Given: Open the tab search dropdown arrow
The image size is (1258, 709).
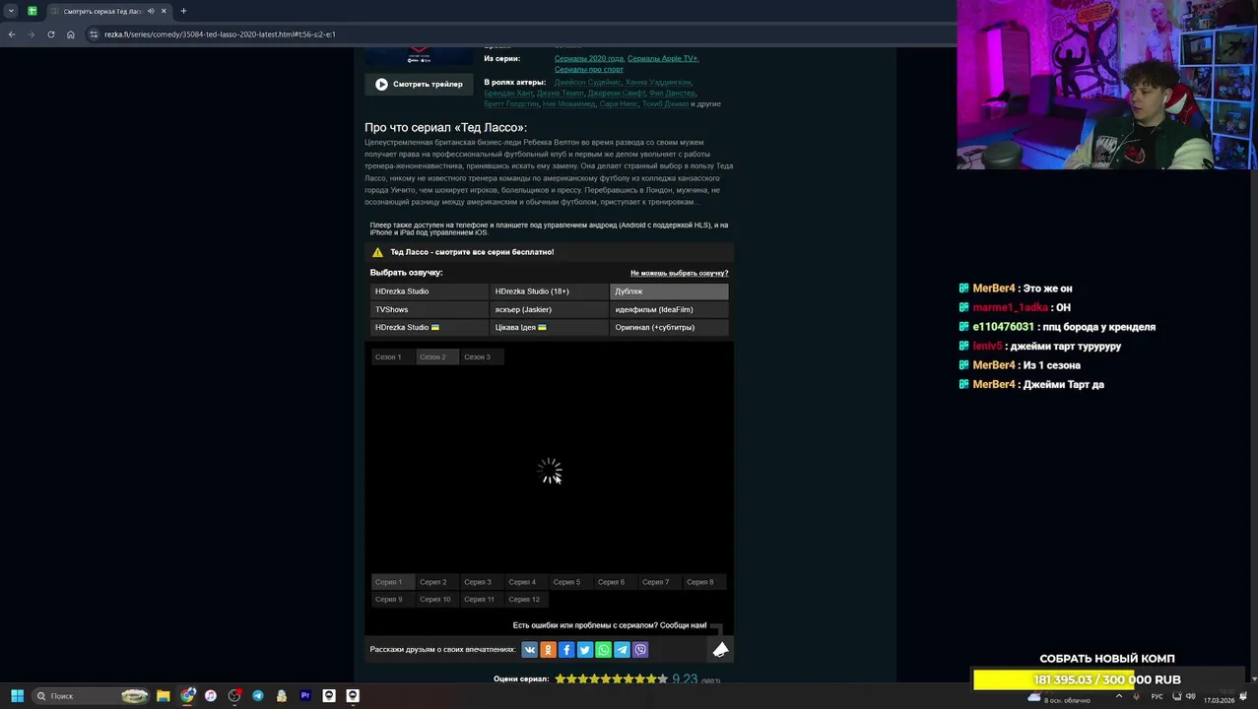Looking at the screenshot, I should pos(11,11).
